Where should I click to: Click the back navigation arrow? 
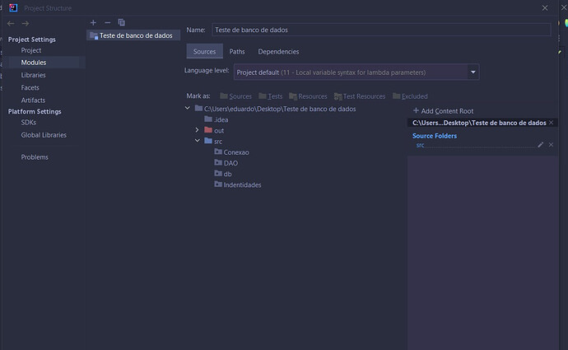pos(11,24)
